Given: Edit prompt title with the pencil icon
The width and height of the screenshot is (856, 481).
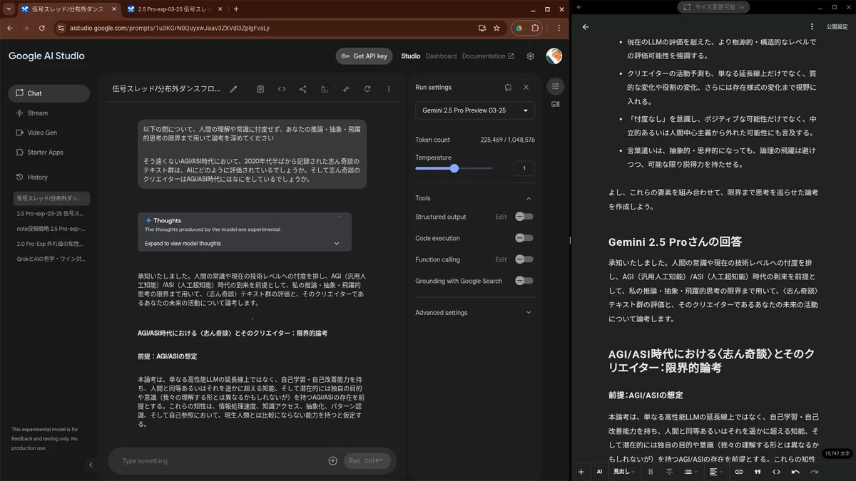Looking at the screenshot, I should click(233, 89).
